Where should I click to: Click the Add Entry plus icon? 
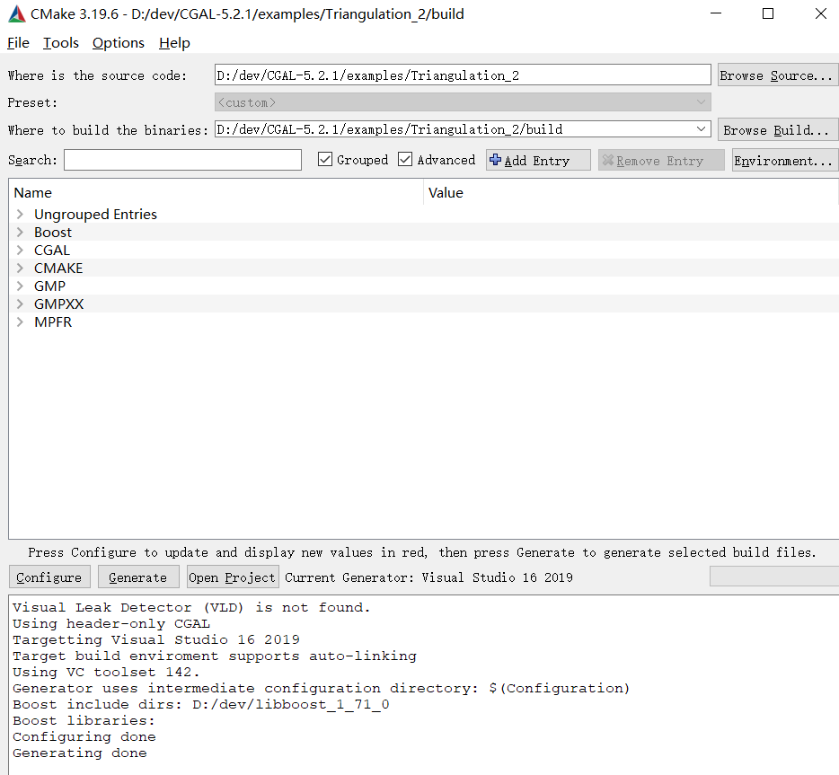[496, 160]
